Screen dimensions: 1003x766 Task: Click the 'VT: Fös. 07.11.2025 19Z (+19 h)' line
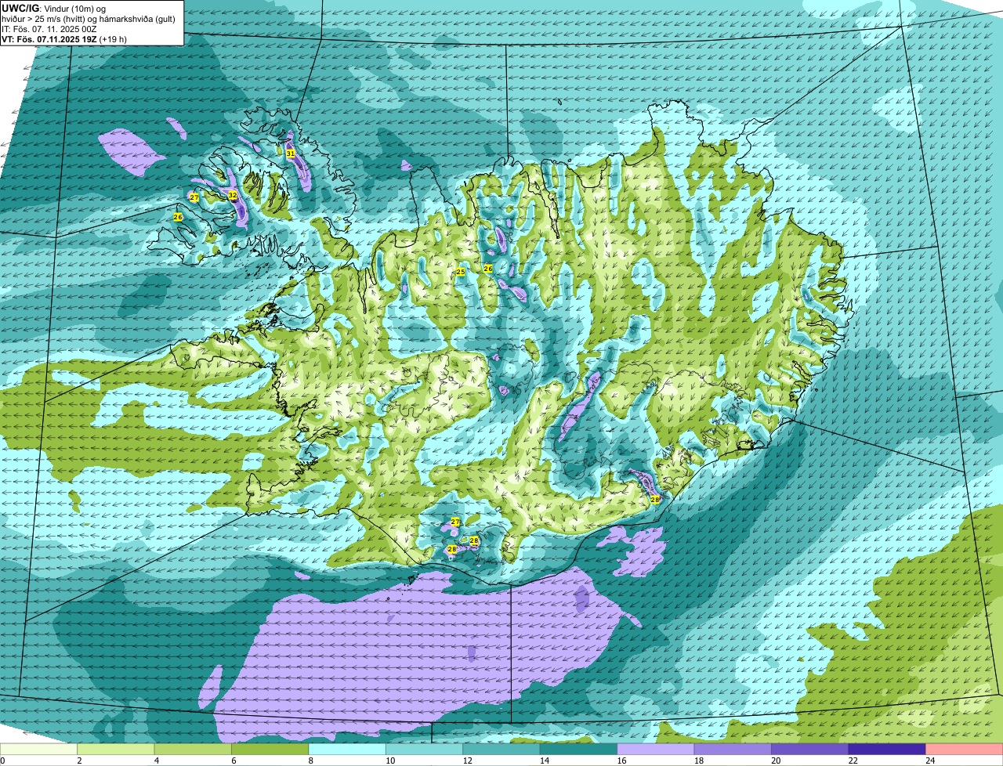click(x=64, y=38)
